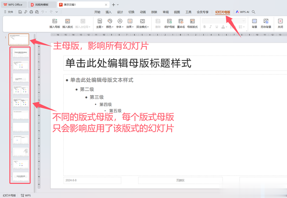The image size is (287, 198).
Task: Click the export/share icon beside Save
Action: click(26, 12)
